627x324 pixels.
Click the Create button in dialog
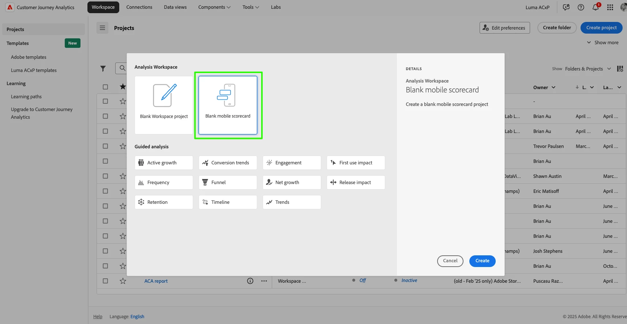(x=482, y=261)
